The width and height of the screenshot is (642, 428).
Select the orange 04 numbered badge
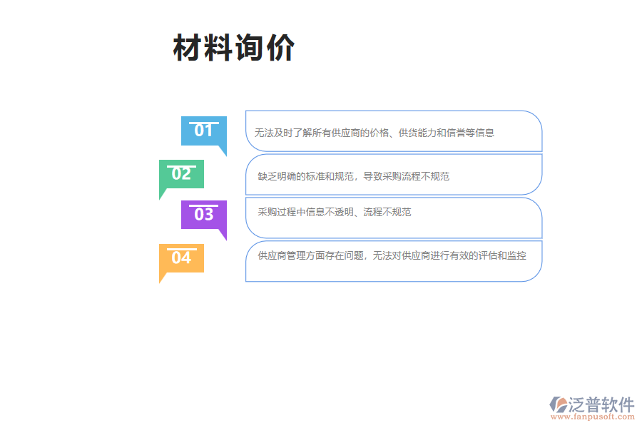[180, 258]
